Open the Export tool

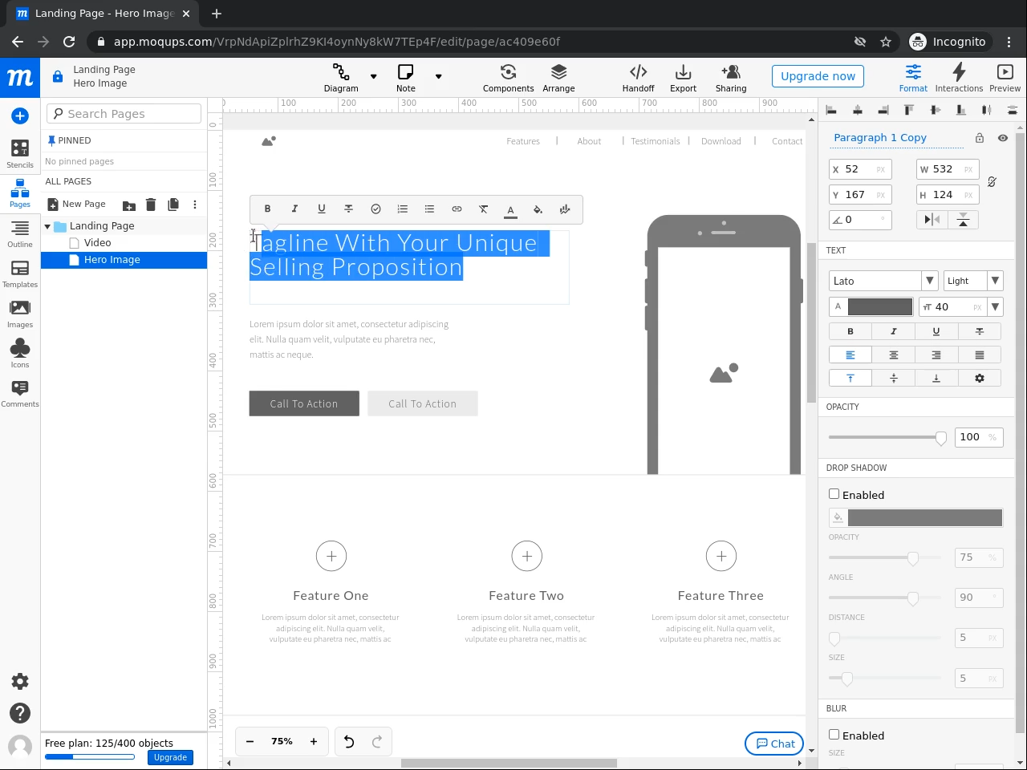[x=683, y=77]
